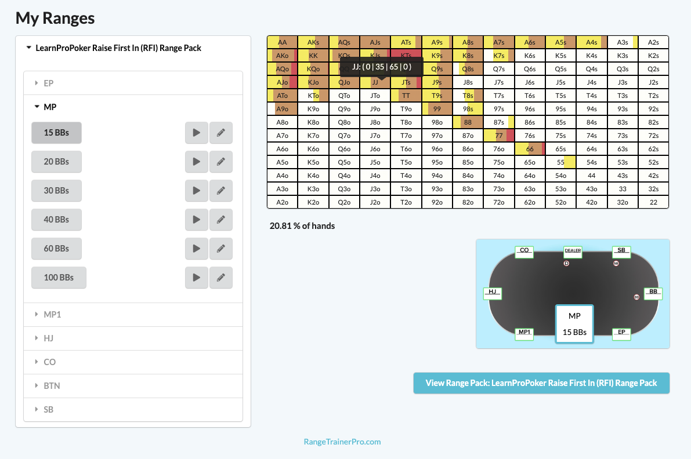
Task: Click the BB seat on poker table
Action: tap(653, 293)
